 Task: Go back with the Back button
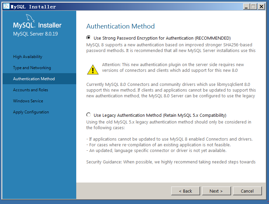185,191
